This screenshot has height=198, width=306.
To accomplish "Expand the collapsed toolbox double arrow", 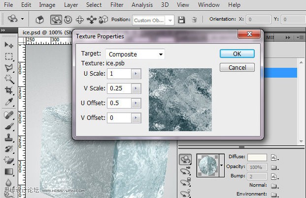I will pos(3,30).
